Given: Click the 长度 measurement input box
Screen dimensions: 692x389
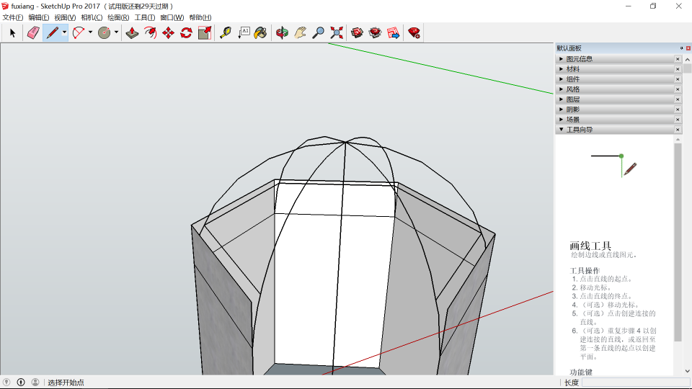Looking at the screenshot, I should click(x=634, y=383).
